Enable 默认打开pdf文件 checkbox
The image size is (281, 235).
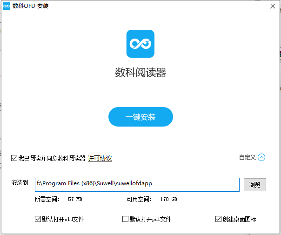pos(125,219)
